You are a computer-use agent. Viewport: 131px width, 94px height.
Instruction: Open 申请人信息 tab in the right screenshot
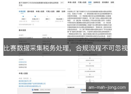tap(72, 2)
